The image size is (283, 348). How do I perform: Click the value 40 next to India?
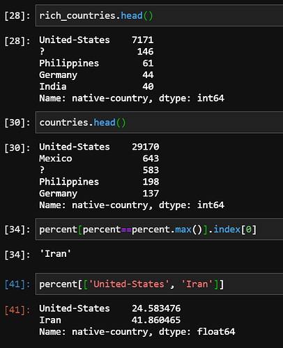(148, 86)
